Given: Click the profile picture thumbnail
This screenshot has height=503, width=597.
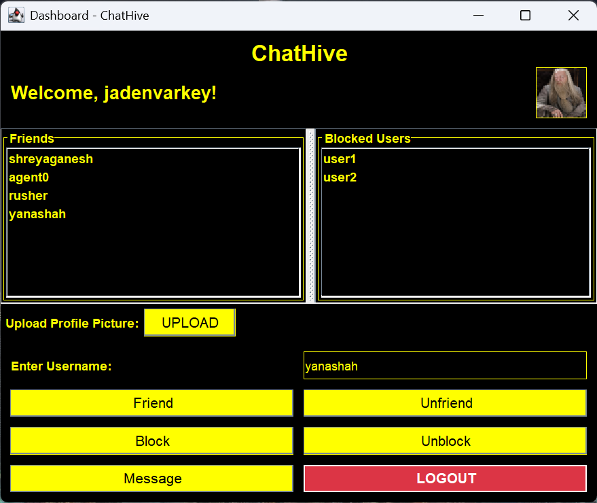Looking at the screenshot, I should coord(560,92).
